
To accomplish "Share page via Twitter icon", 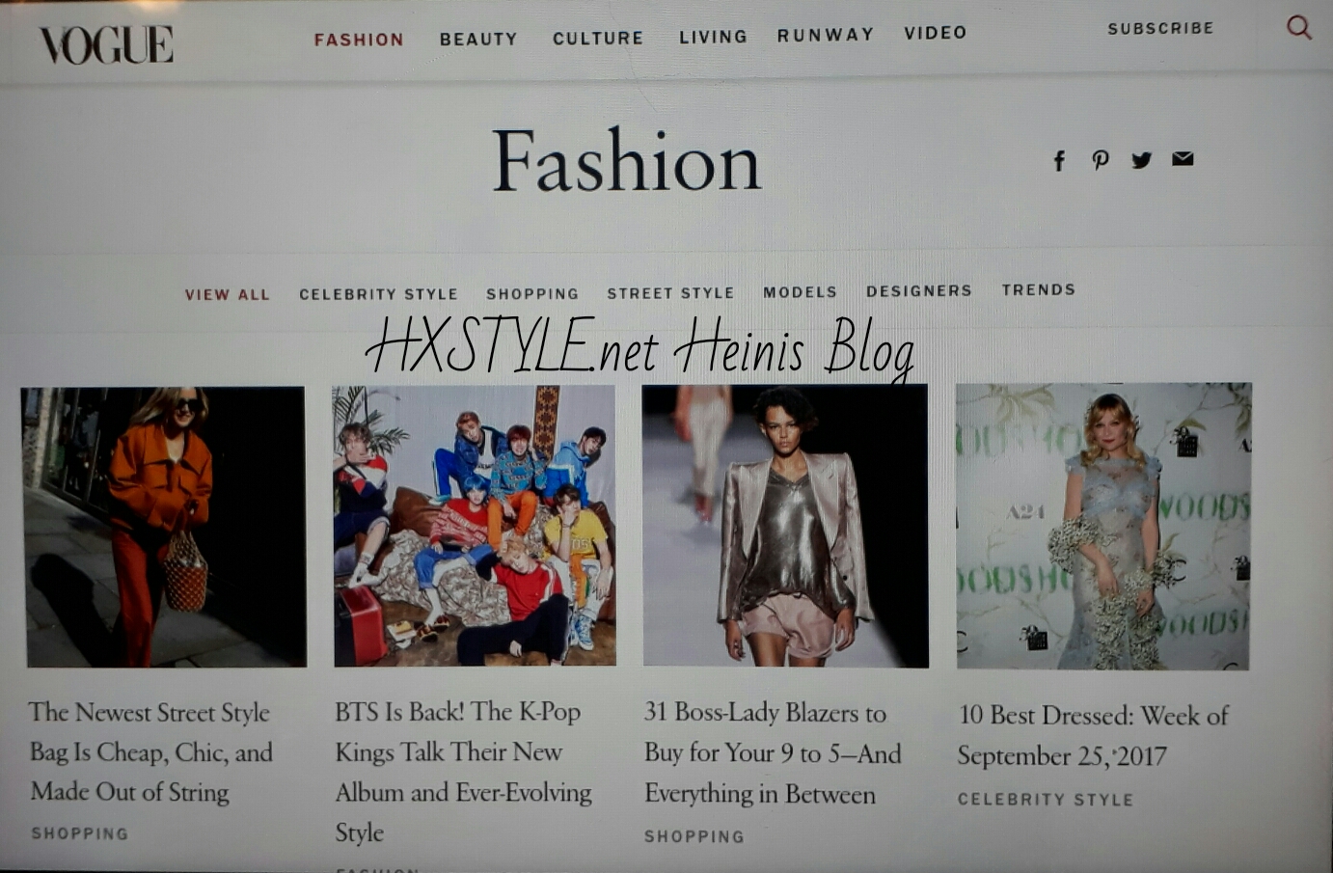I will tap(1142, 160).
